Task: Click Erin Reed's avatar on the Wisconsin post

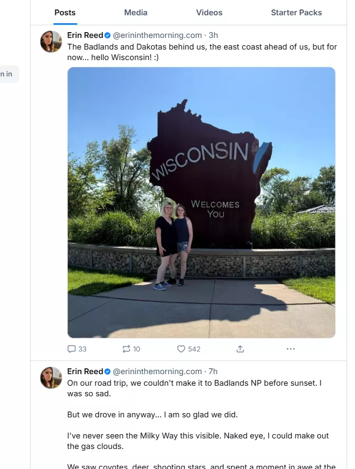Action: coord(52,41)
